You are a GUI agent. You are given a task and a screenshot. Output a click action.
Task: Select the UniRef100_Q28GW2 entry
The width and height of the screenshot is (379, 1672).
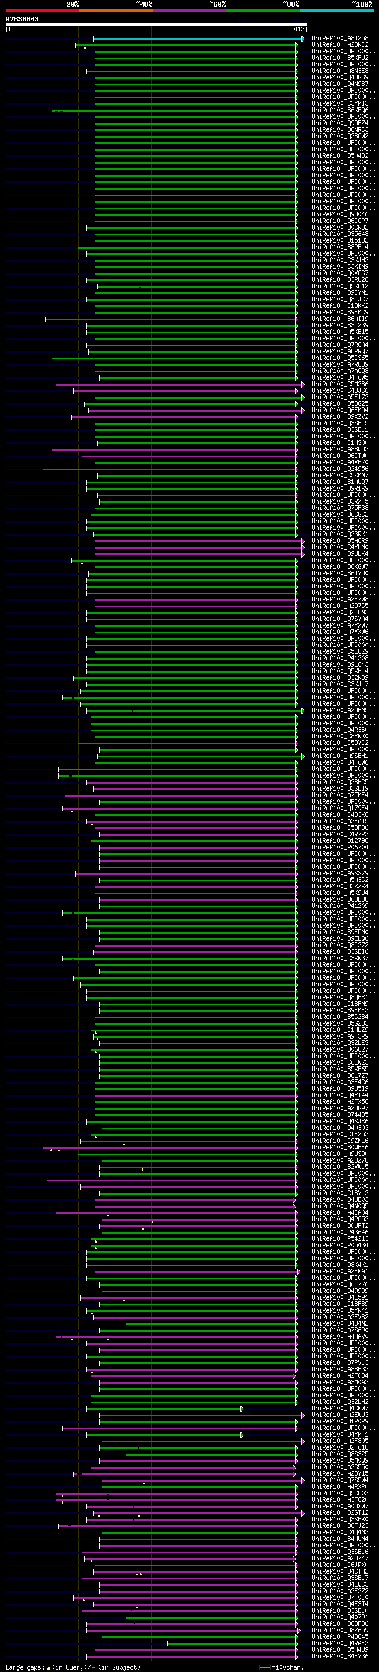[340, 136]
